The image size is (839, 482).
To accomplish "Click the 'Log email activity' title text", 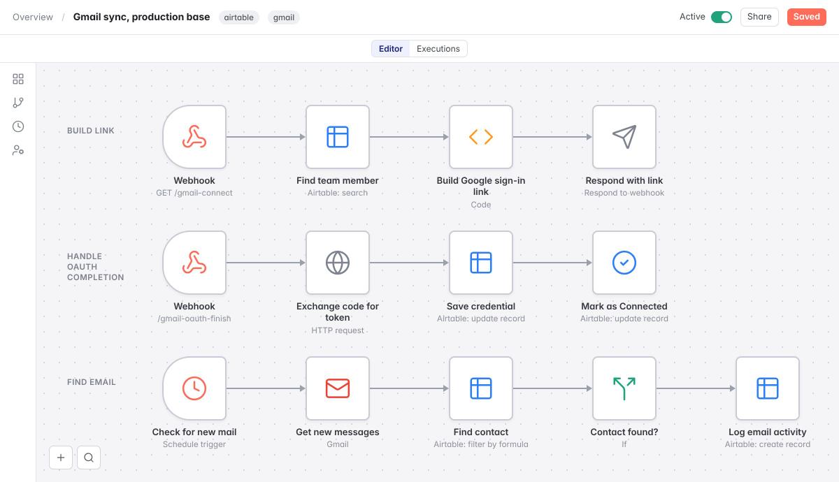I will pyautogui.click(x=768, y=432).
